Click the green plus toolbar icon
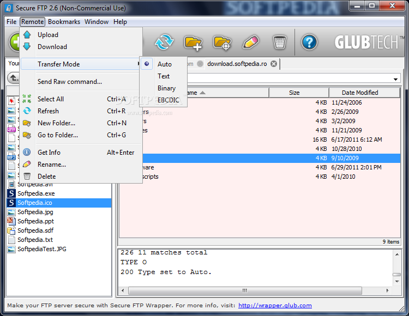409x316 pixels. pos(14,42)
